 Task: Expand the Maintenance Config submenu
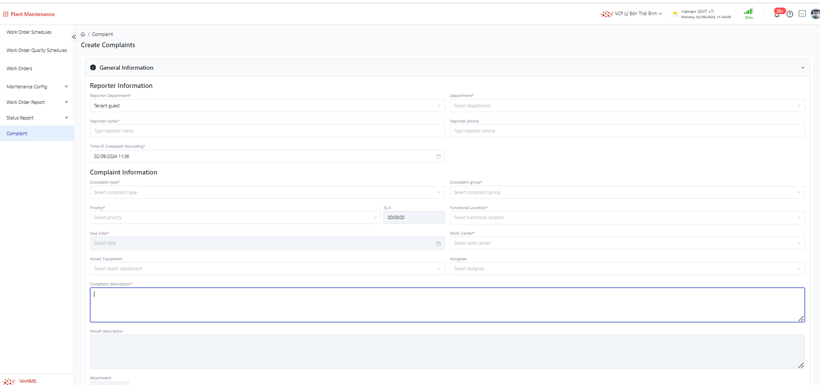pyautogui.click(x=66, y=87)
